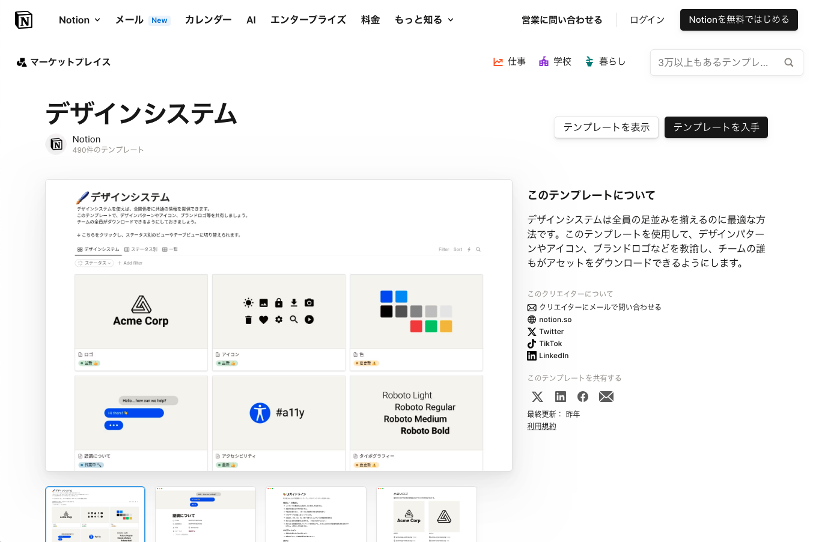Open the creator's LinkedIn icon
The image size is (813, 542).
click(532, 355)
